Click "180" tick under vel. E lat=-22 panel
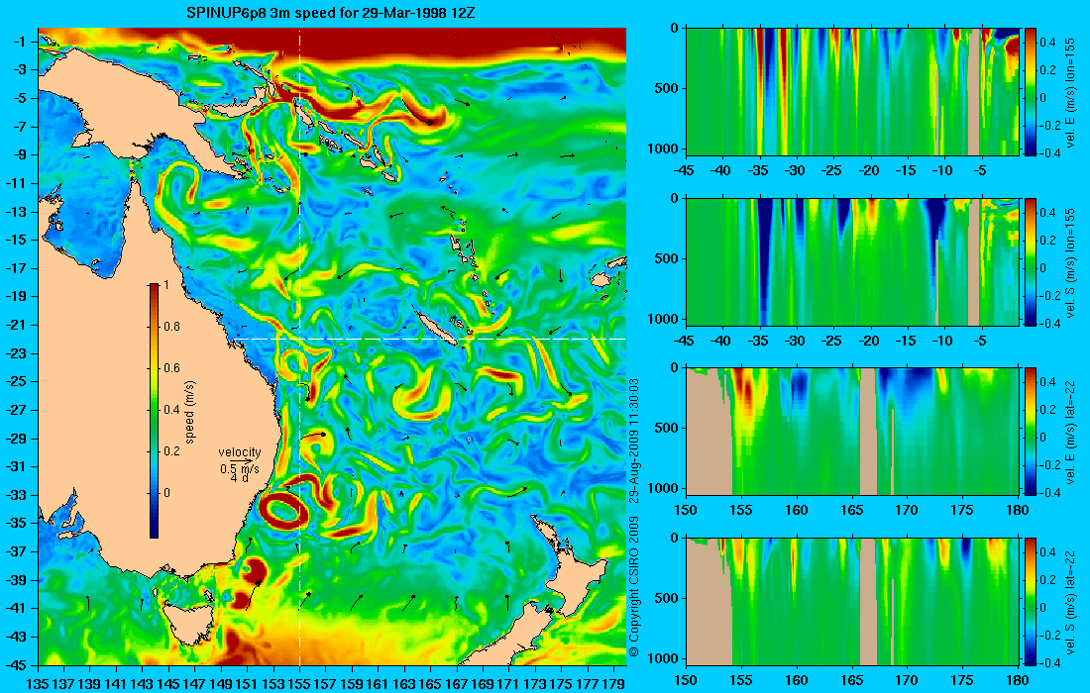Screen dimensions: 1090x693 point(1018,511)
